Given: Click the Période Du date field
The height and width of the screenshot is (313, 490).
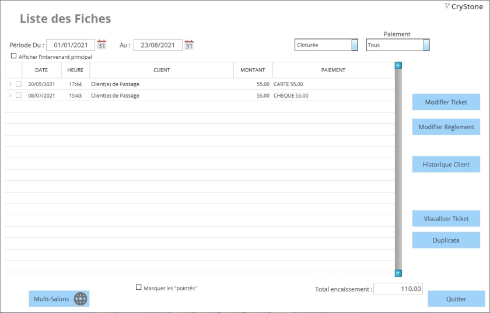Looking at the screenshot, I should [71, 45].
